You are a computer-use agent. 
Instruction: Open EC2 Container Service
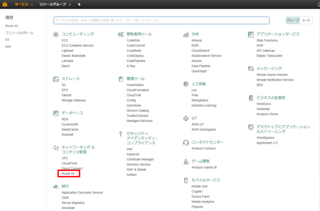tap(77, 46)
